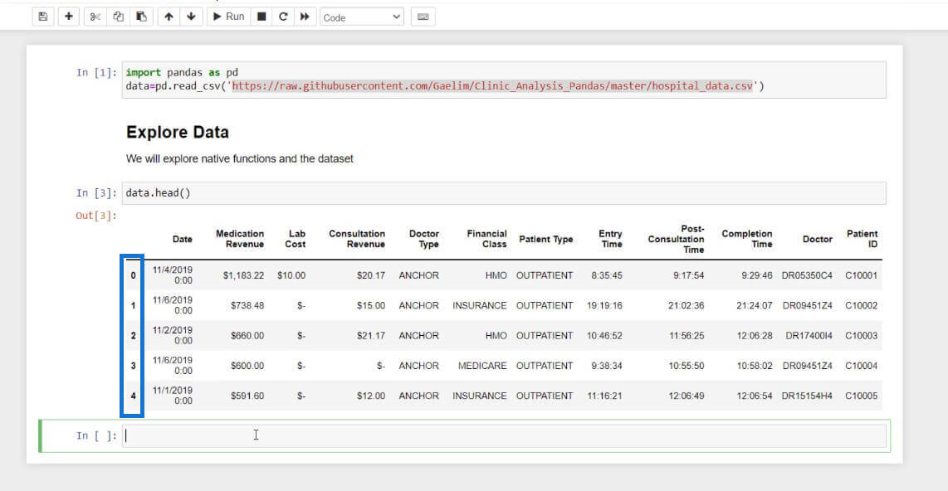Click the pandas import code cell
The width and height of the screenshot is (948, 491).
pyautogui.click(x=504, y=80)
